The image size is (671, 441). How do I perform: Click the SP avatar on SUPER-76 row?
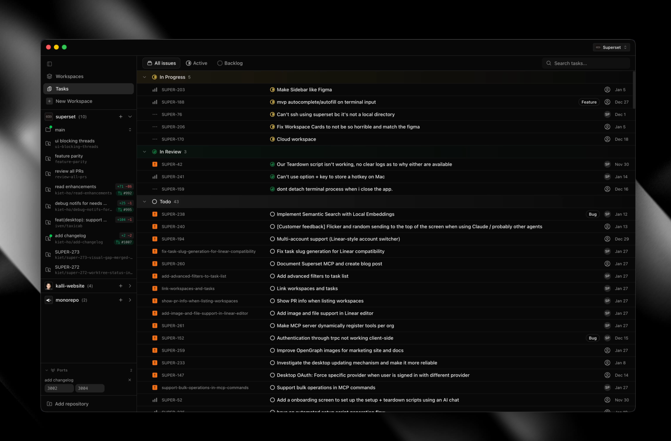[607, 114]
